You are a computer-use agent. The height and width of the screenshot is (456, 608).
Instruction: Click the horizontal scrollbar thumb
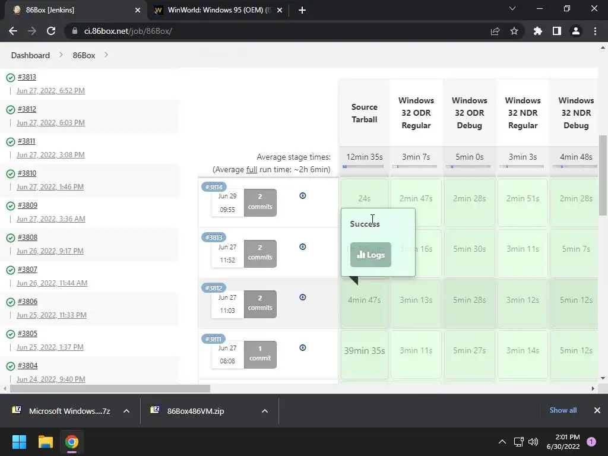(110, 388)
